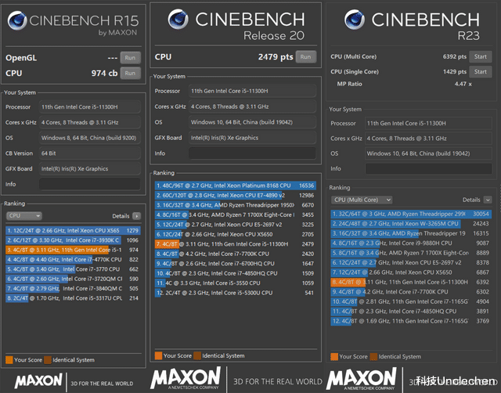Select R15 ranking row i7-3840QM 505
Screen dimensions: 501x393
tap(73, 289)
